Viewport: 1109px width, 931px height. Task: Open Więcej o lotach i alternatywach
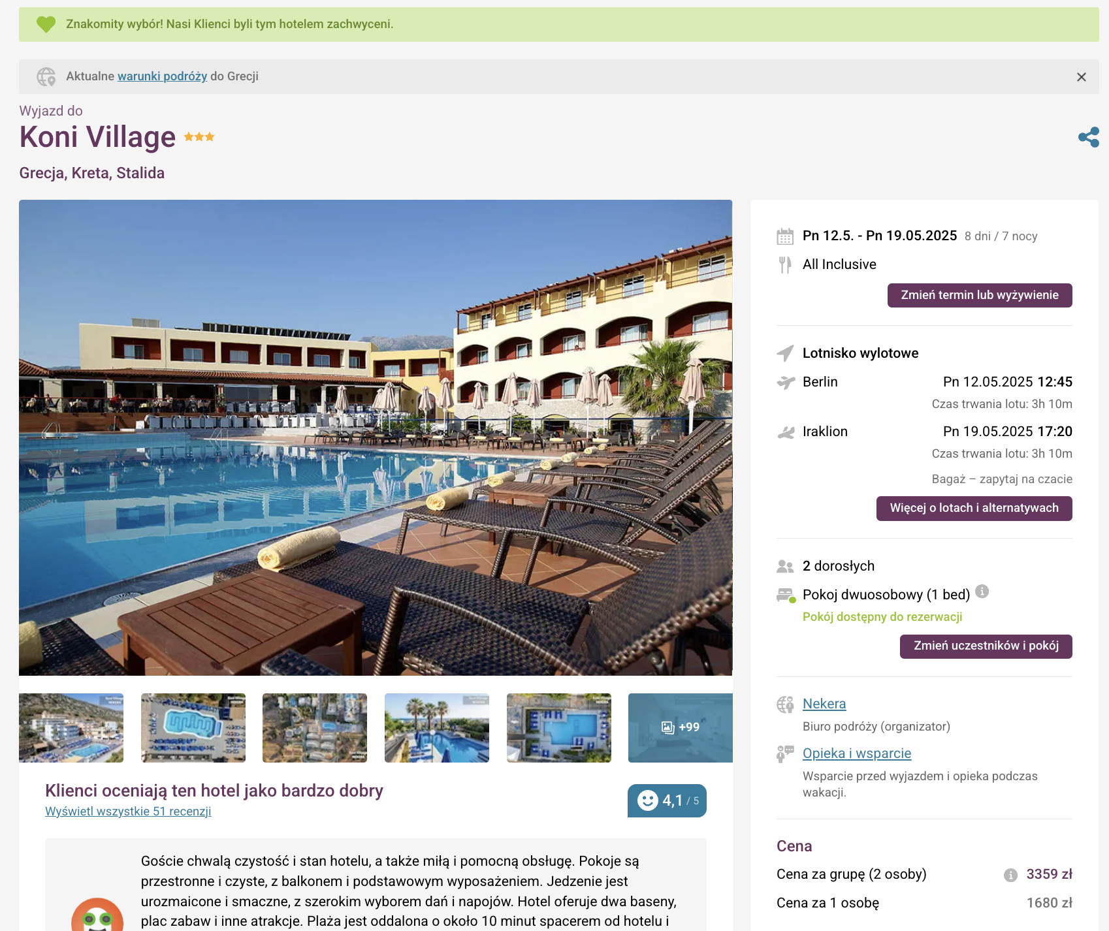pos(974,508)
